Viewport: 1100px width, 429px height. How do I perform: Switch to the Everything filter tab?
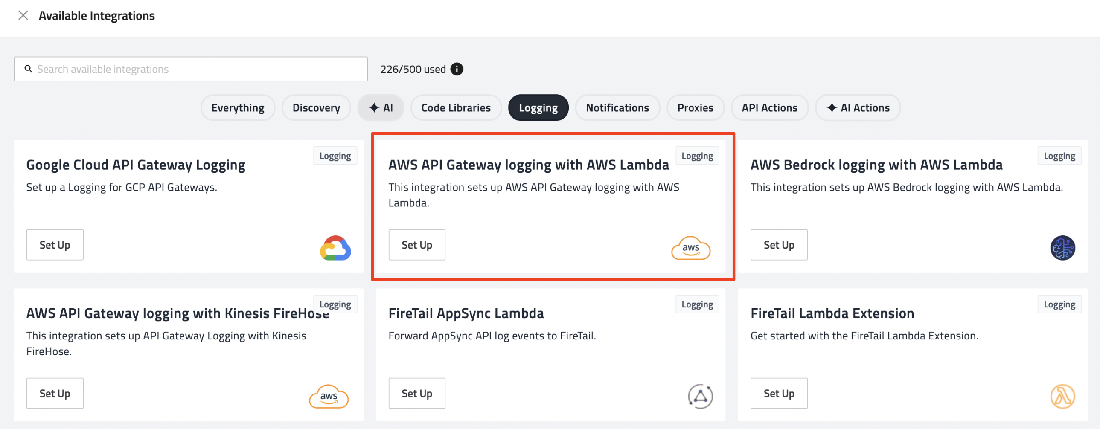(x=237, y=108)
